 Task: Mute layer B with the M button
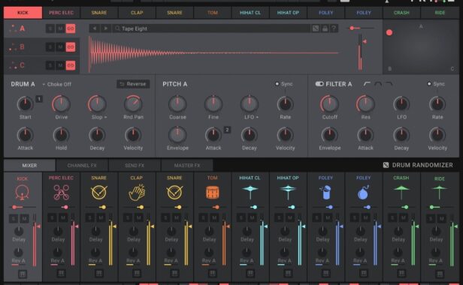pos(60,46)
